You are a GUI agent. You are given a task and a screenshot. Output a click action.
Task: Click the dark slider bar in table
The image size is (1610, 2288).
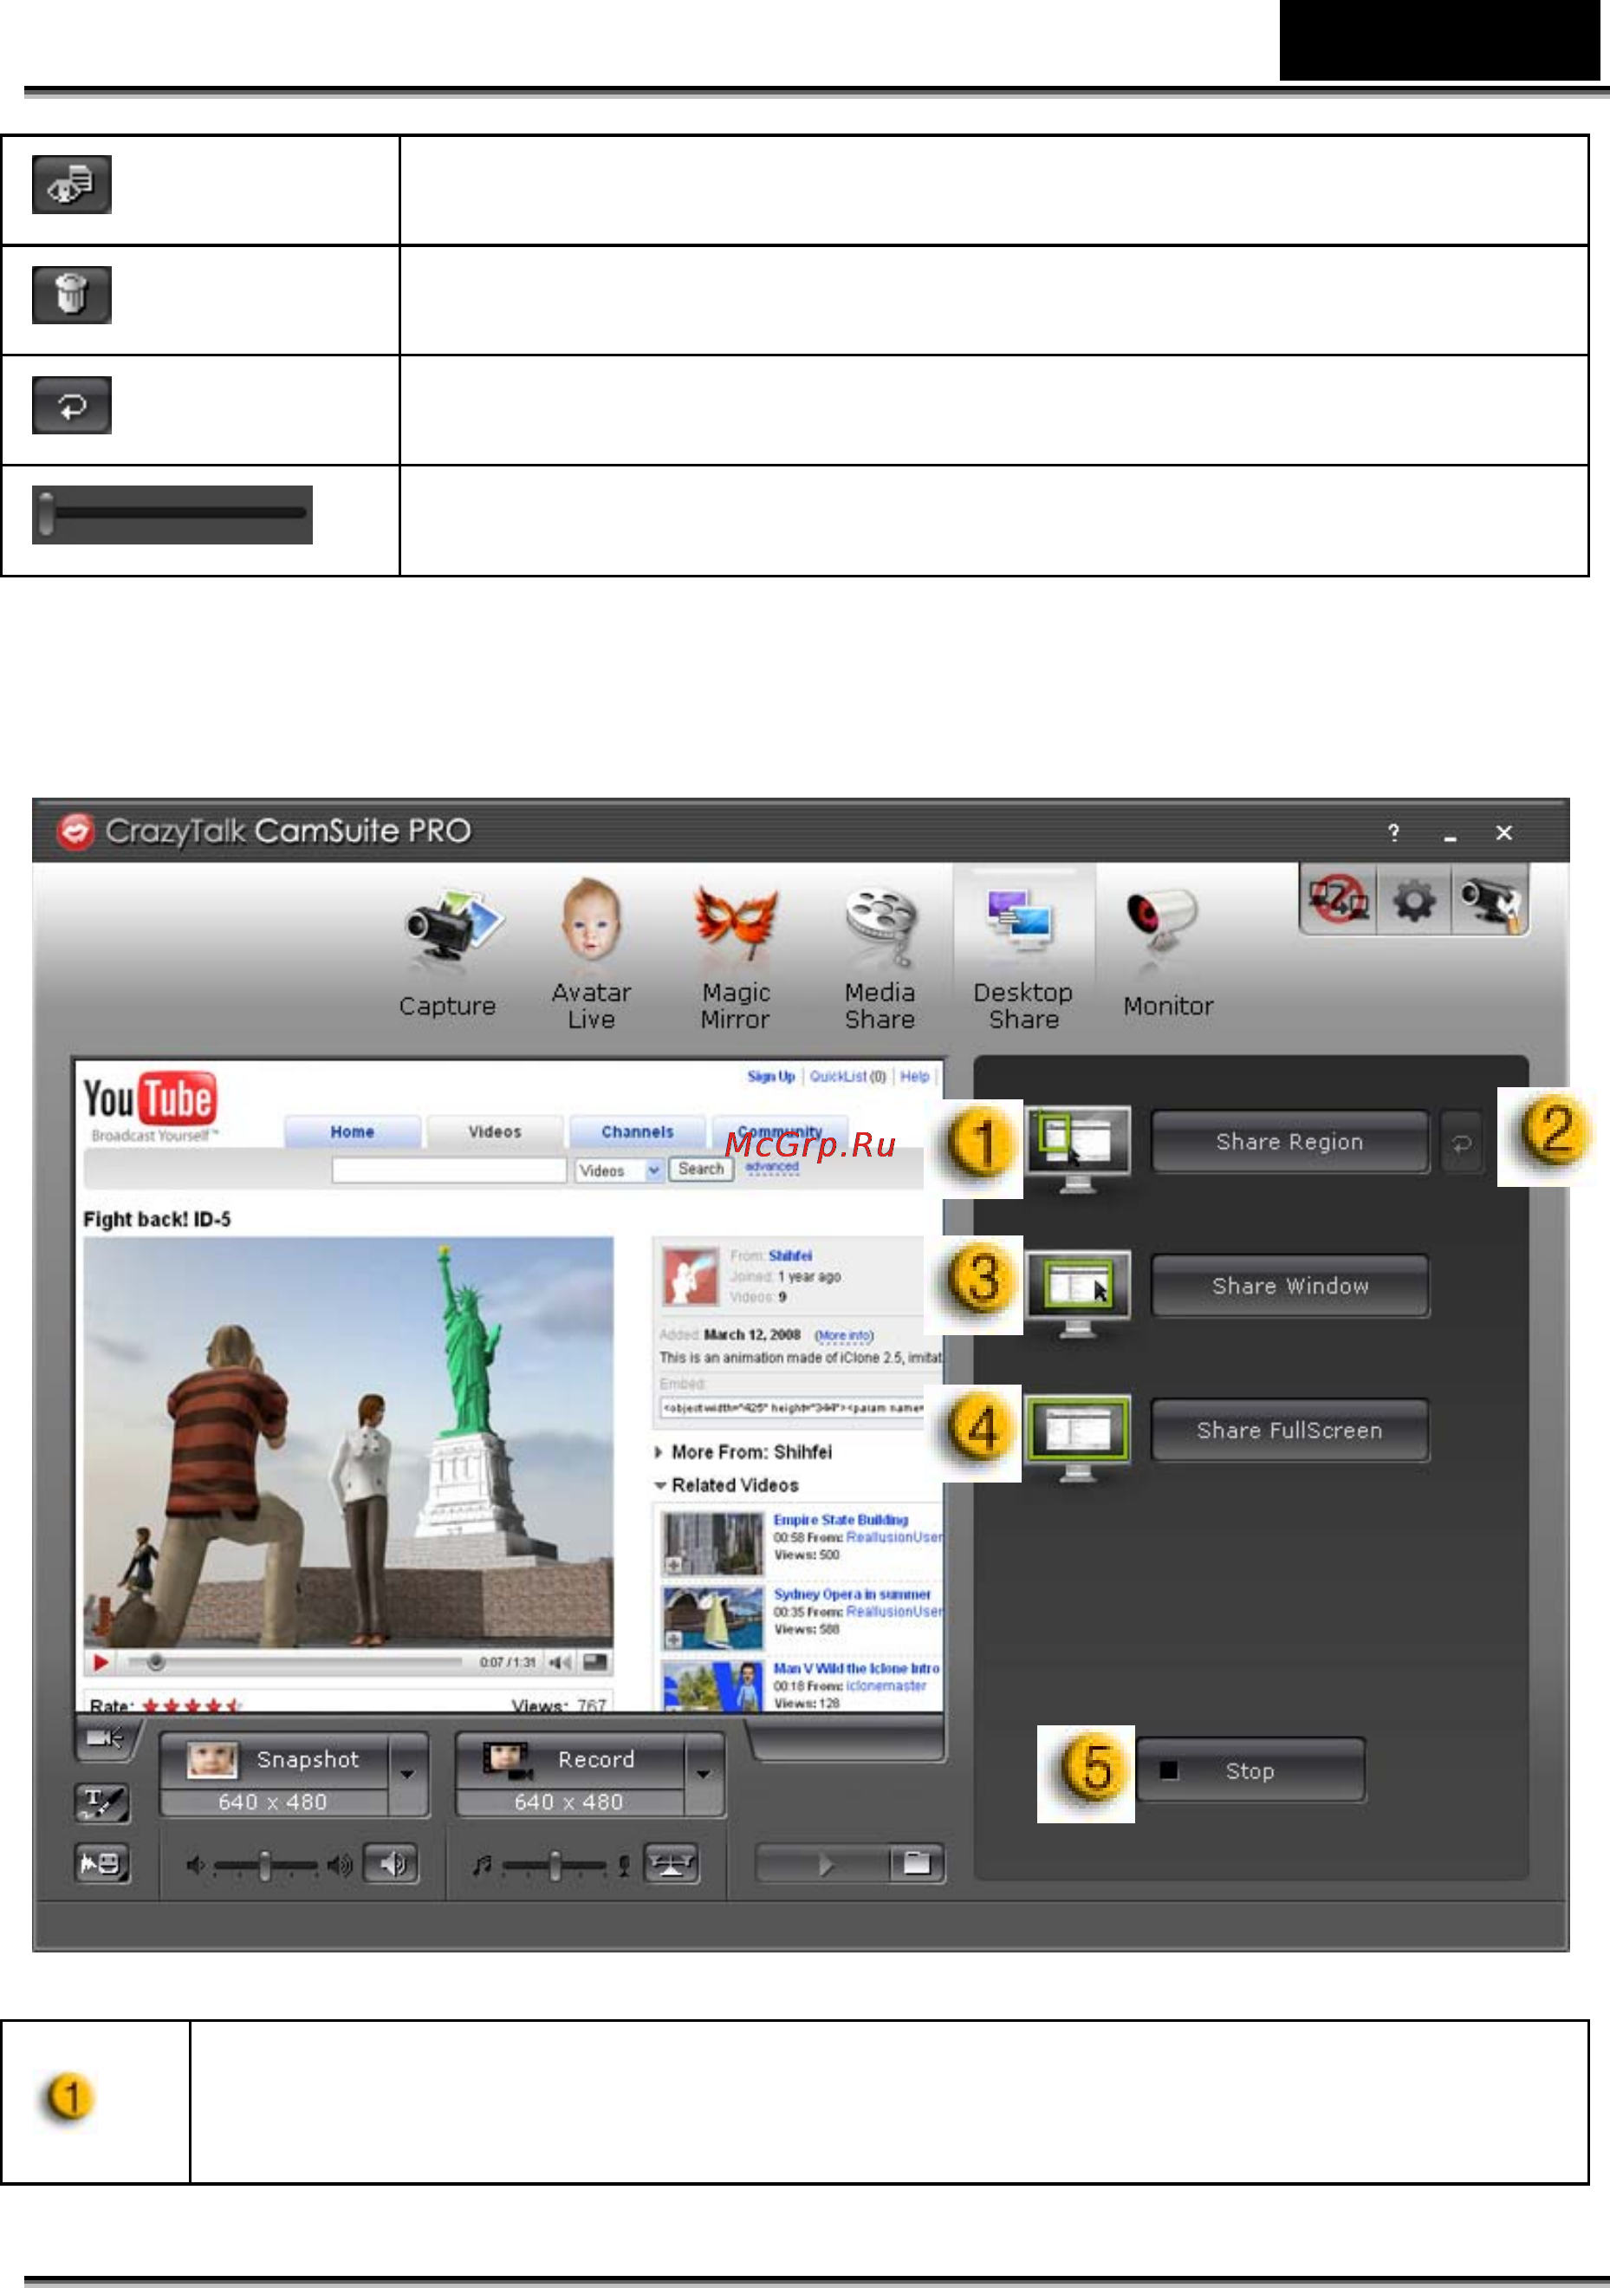tap(172, 514)
